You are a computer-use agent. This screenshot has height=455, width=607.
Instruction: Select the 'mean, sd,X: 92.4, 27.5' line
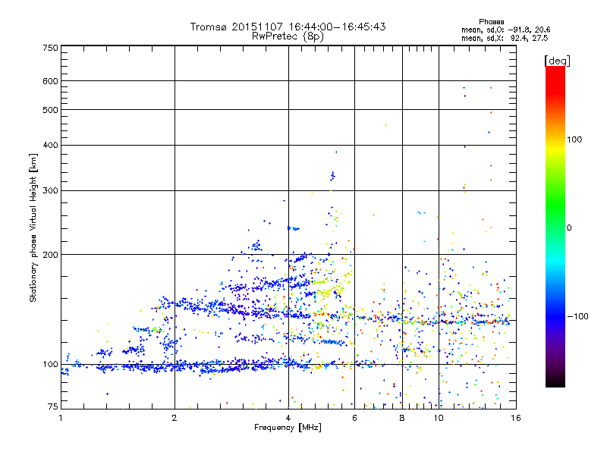point(505,38)
